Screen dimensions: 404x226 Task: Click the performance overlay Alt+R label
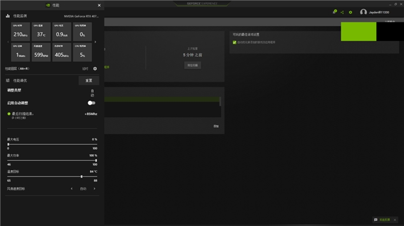point(17,69)
